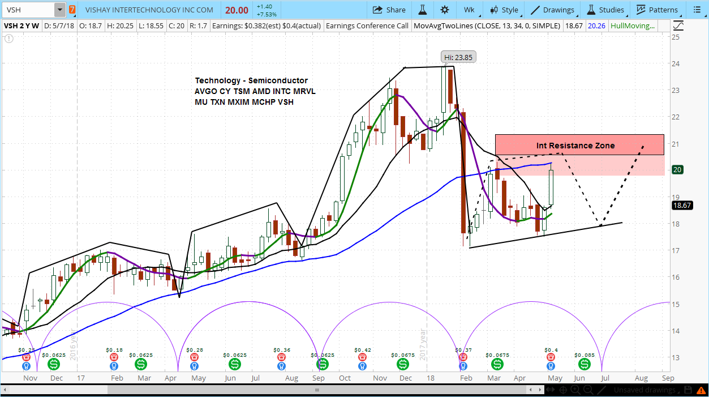Viewport: 709px width, 397px height.
Task: Open the Studies menu
Action: click(x=605, y=10)
